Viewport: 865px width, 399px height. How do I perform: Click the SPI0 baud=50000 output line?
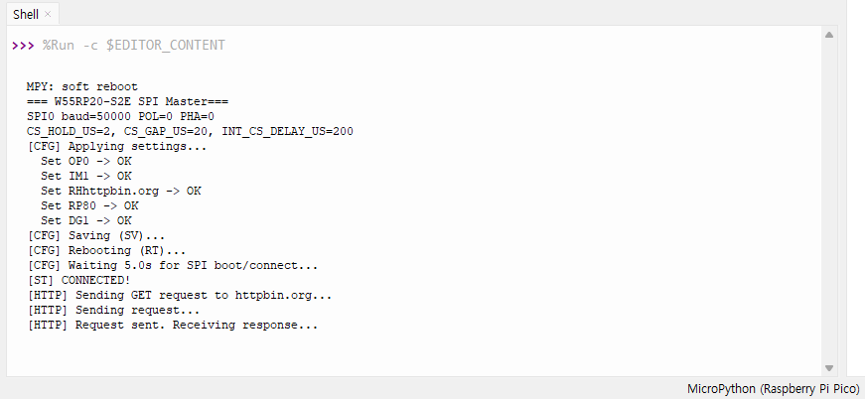[x=120, y=116]
